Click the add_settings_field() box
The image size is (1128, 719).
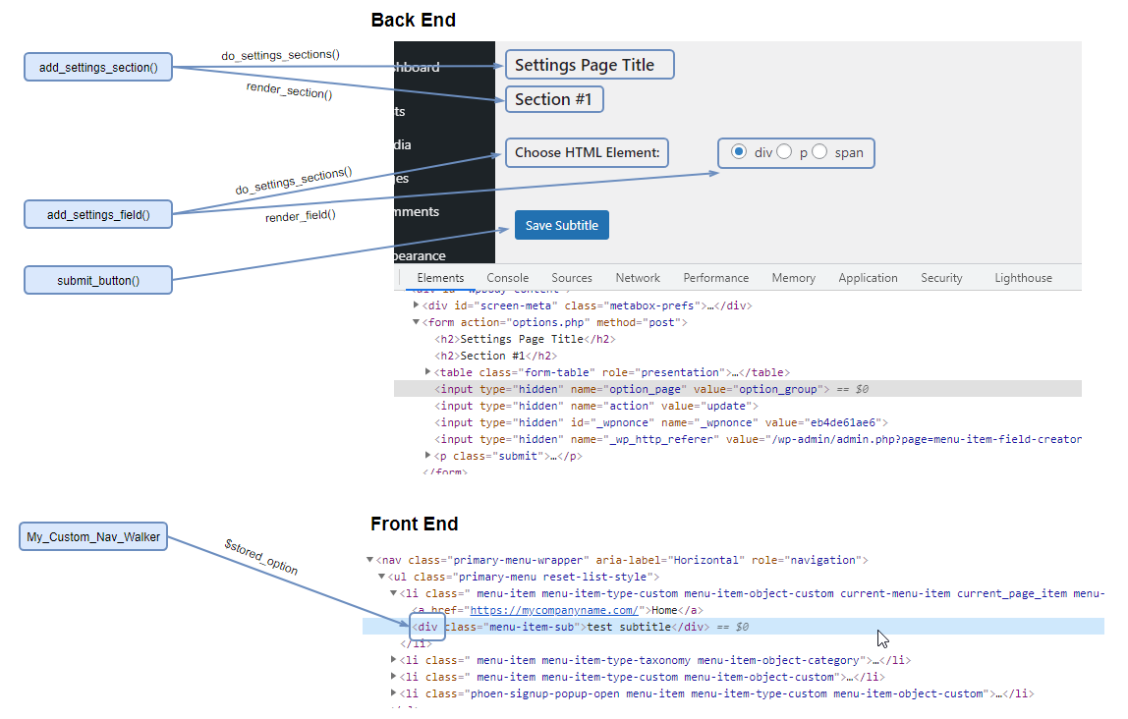(98, 214)
